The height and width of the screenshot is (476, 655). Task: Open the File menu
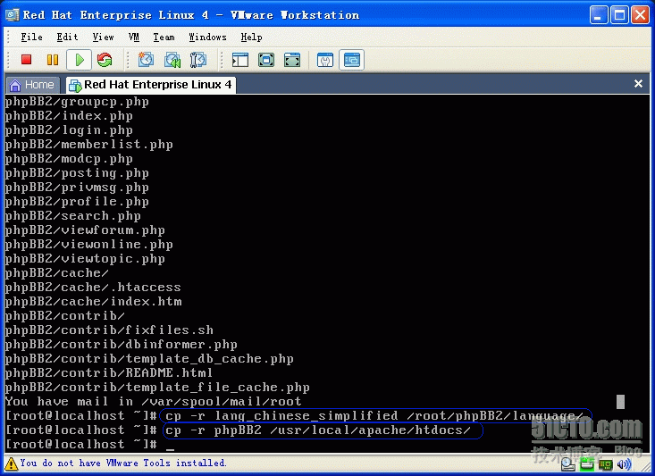pos(31,38)
